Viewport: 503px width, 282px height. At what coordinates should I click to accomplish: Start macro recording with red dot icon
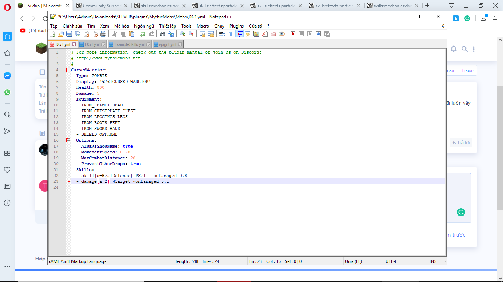pos(293,34)
